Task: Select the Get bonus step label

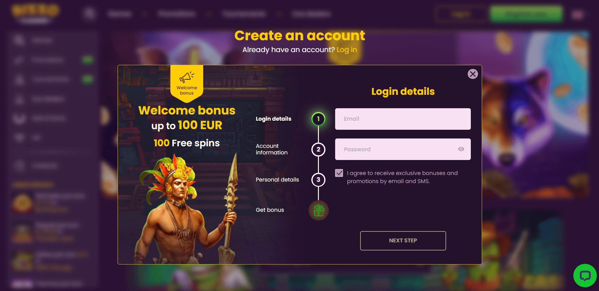Action: tap(270, 210)
